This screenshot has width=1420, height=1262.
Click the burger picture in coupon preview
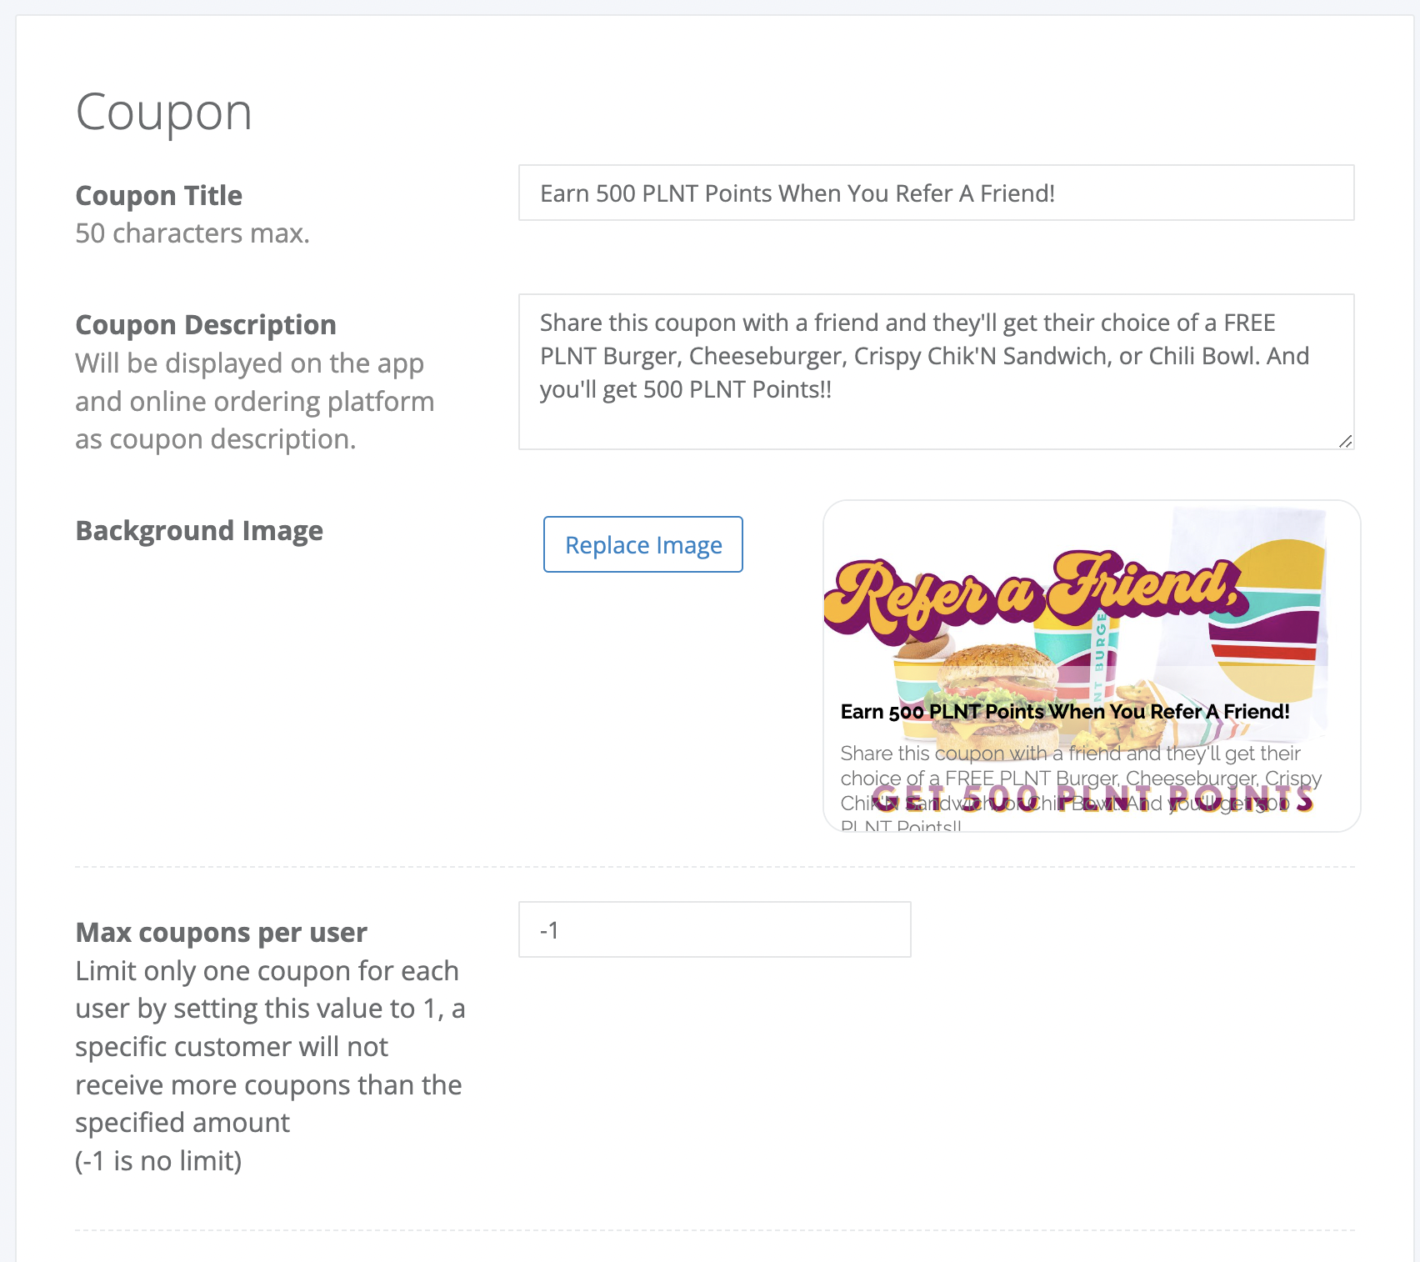[x=996, y=692]
